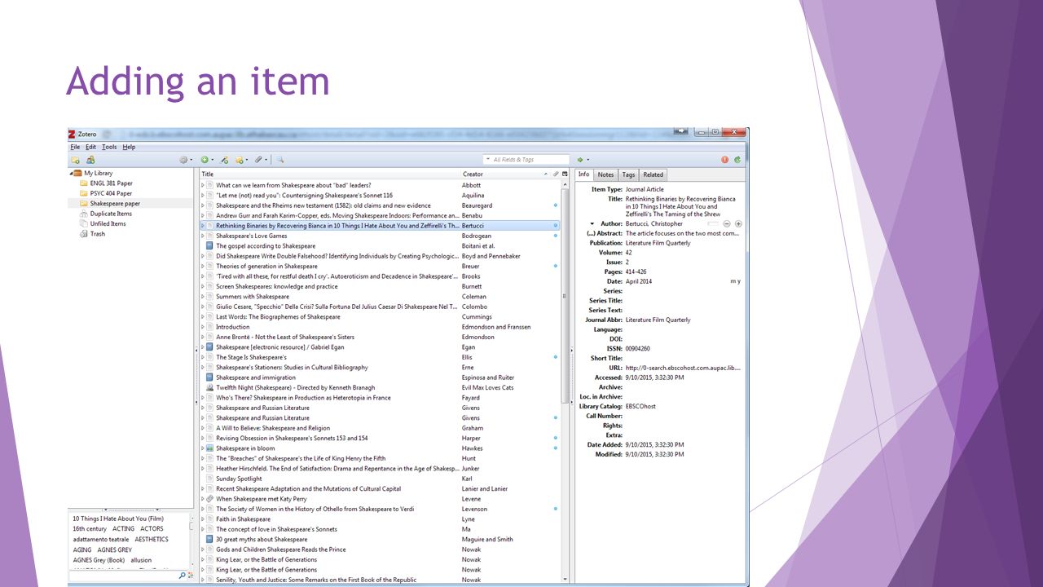Screen dimensions: 1043x587
Task: Open the gear Actions menu
Action: (x=185, y=160)
